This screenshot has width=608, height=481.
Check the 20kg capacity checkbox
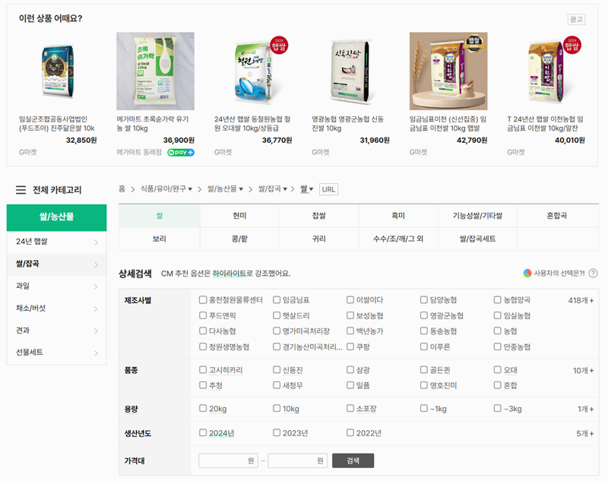pyautogui.click(x=203, y=408)
